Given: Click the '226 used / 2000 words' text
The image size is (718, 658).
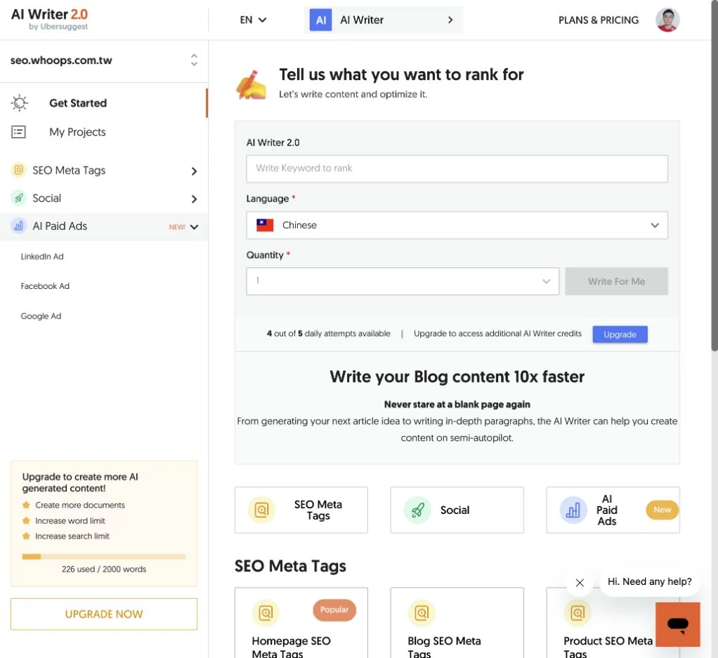Looking at the screenshot, I should pyautogui.click(x=104, y=569).
